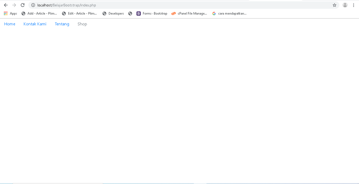Open the Forms · Bootstrap bookmark
The image size is (359, 184).
coord(152,13)
